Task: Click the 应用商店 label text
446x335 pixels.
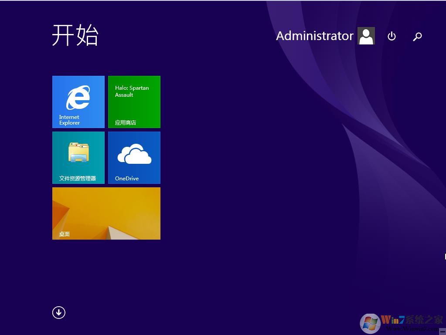Action: tap(126, 122)
